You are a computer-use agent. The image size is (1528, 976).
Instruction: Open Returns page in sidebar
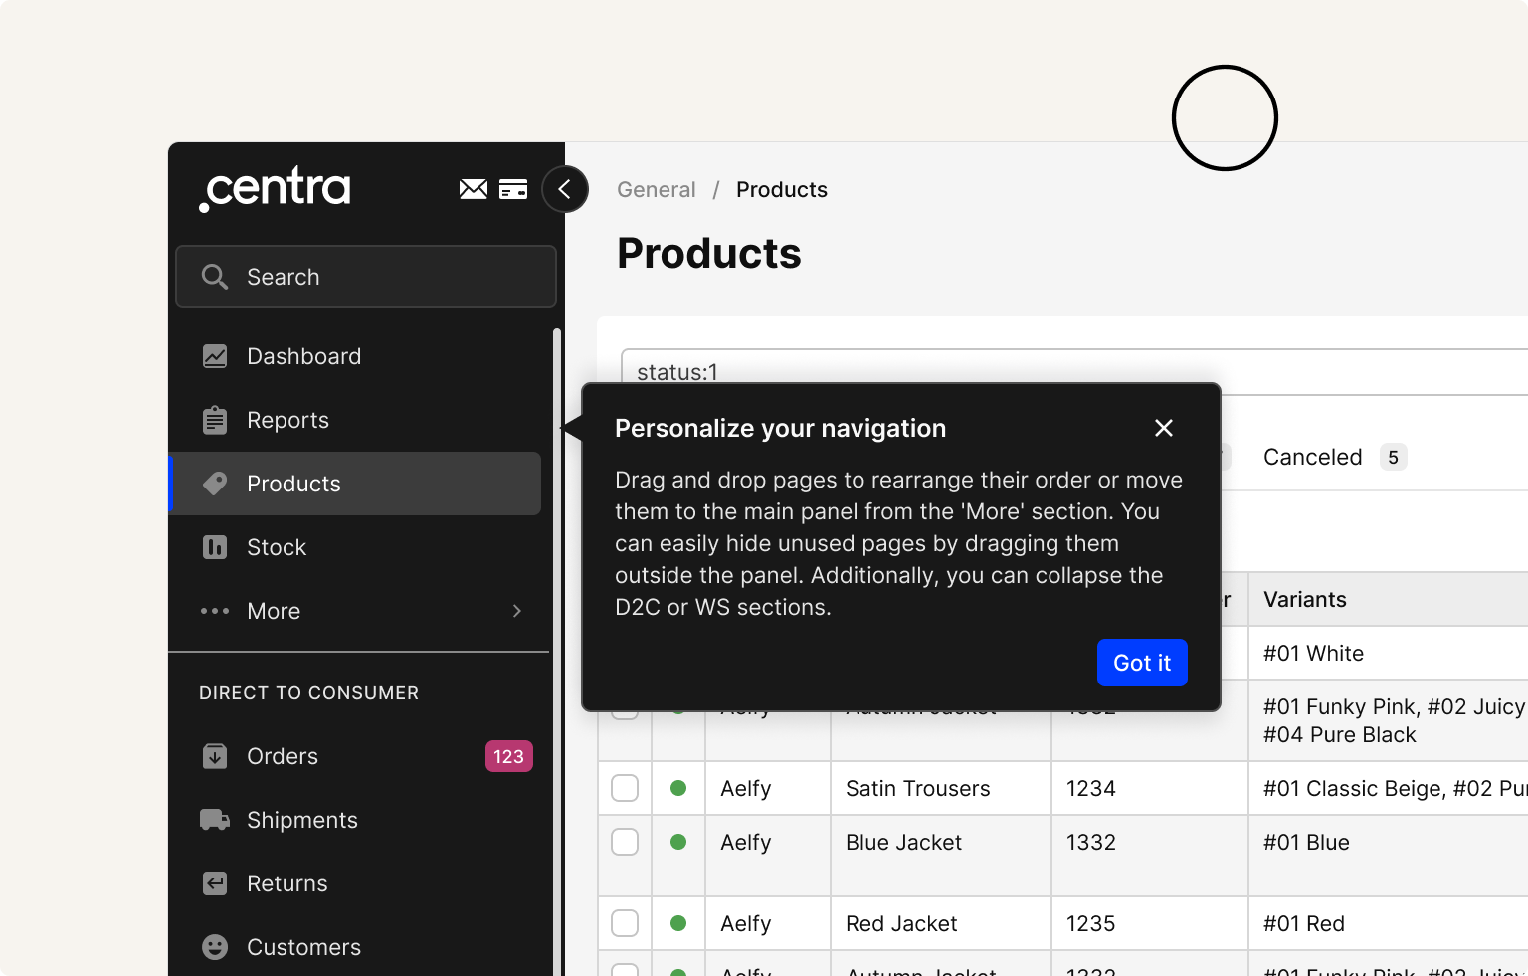coord(286,883)
